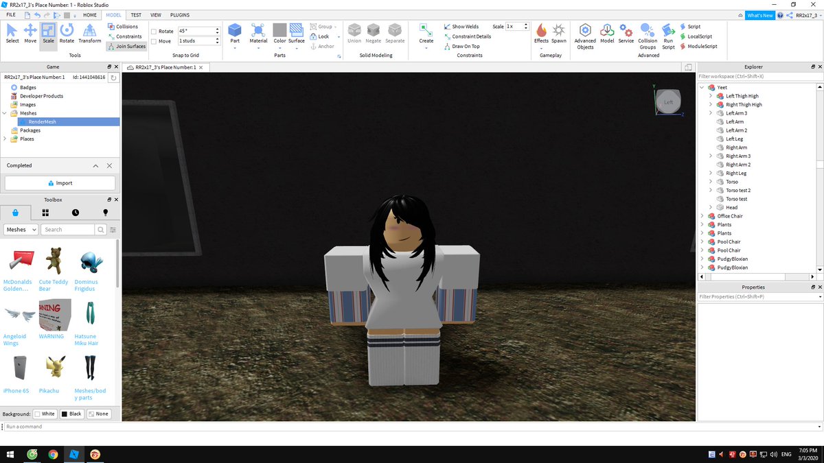Click the What's New button

pos(760,15)
